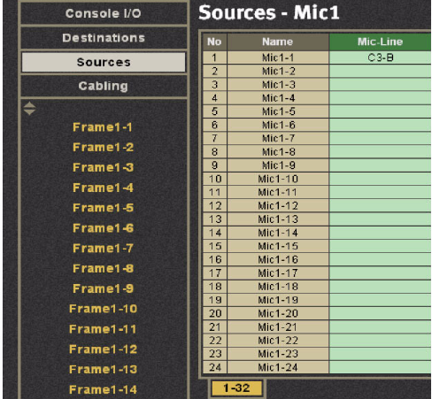432x399 pixels.
Task: Open the Cabling section
Action: 104,86
